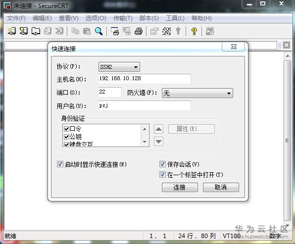
Task: Open the 帮助(H) menu
Action: [201, 18]
